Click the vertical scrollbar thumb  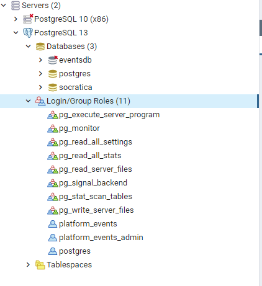pos(261,28)
